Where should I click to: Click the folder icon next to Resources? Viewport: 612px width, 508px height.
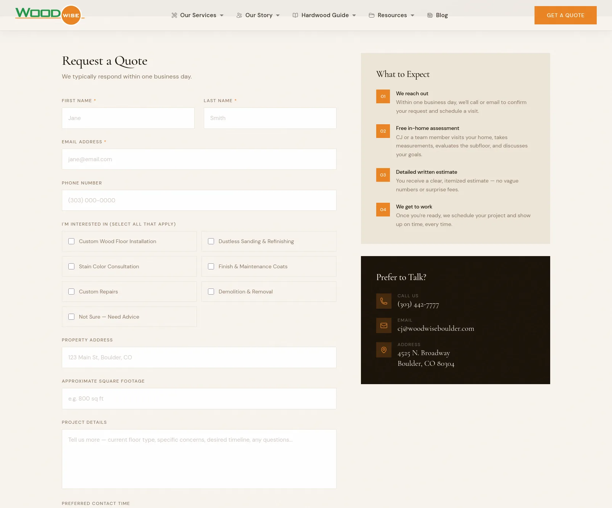pos(371,15)
